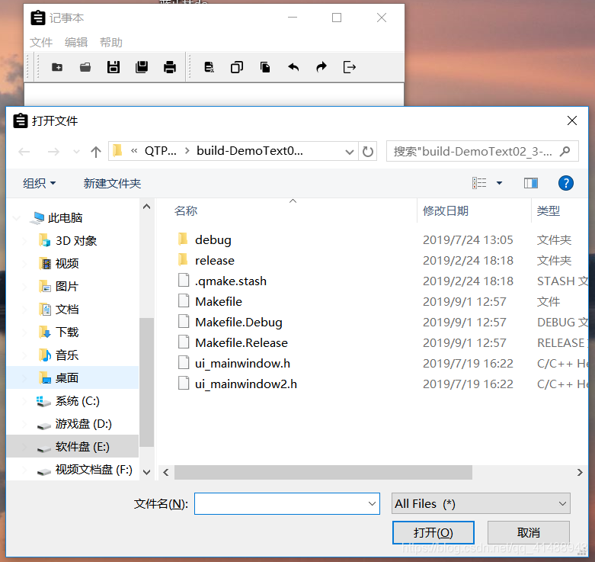Click the cut icon in Notepad toolbar
Viewport: 595px width, 562px height.
[x=209, y=67]
